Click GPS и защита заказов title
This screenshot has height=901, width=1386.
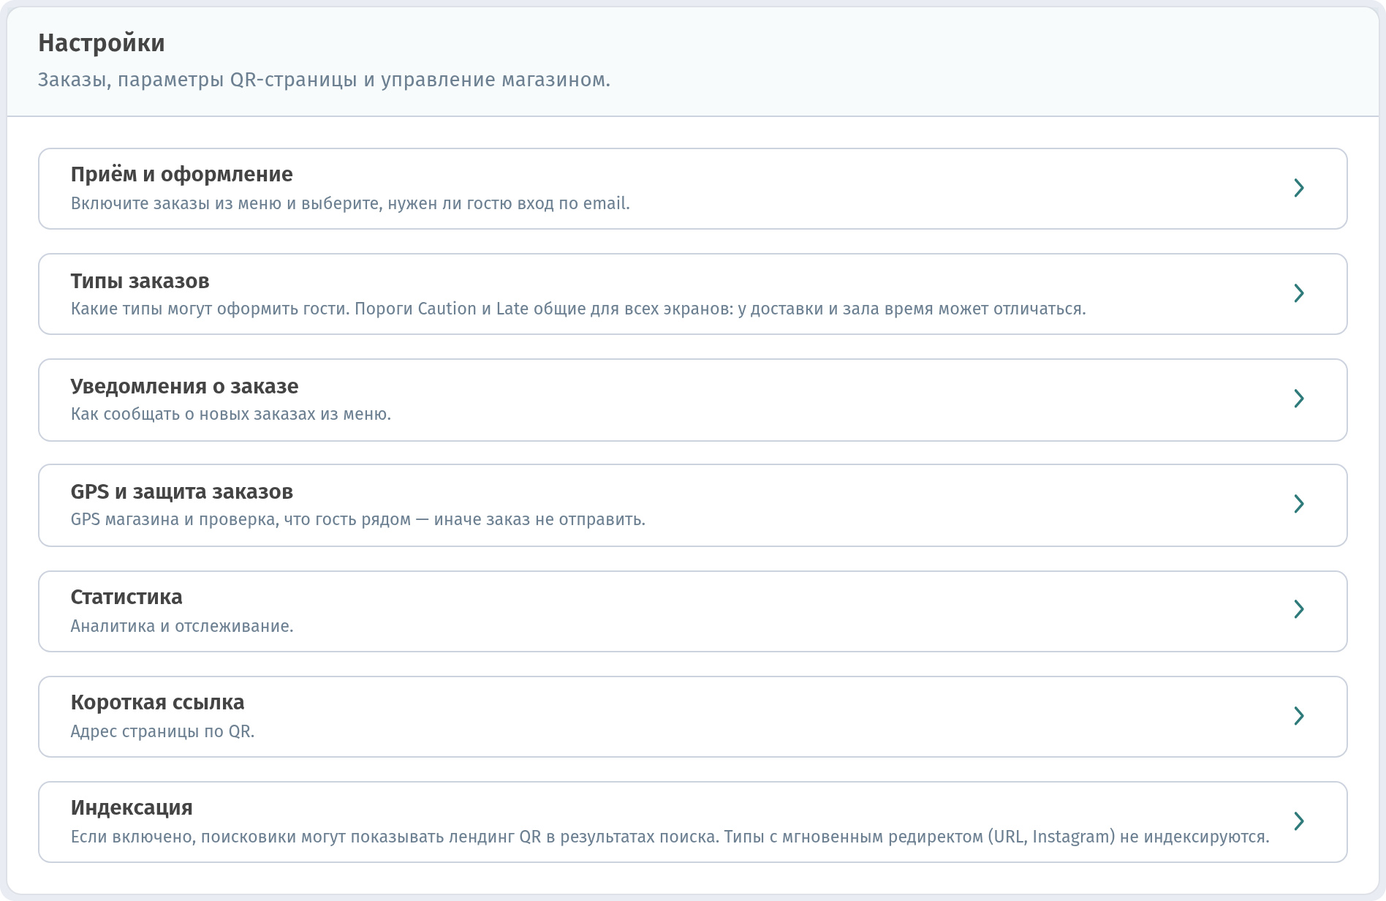click(181, 491)
